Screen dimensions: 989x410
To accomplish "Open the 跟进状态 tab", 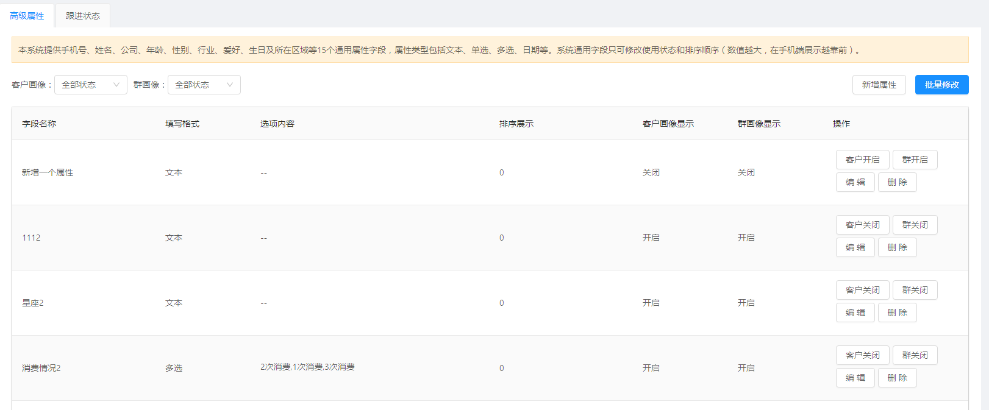I will point(83,16).
